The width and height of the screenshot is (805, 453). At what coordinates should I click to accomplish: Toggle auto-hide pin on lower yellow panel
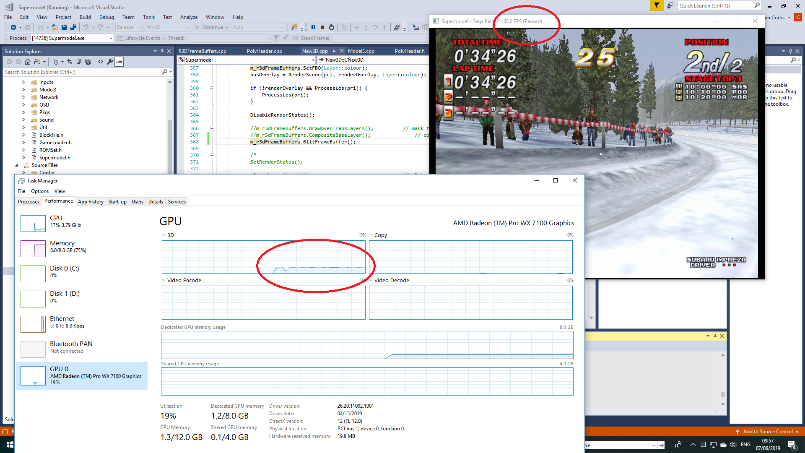[715, 336]
